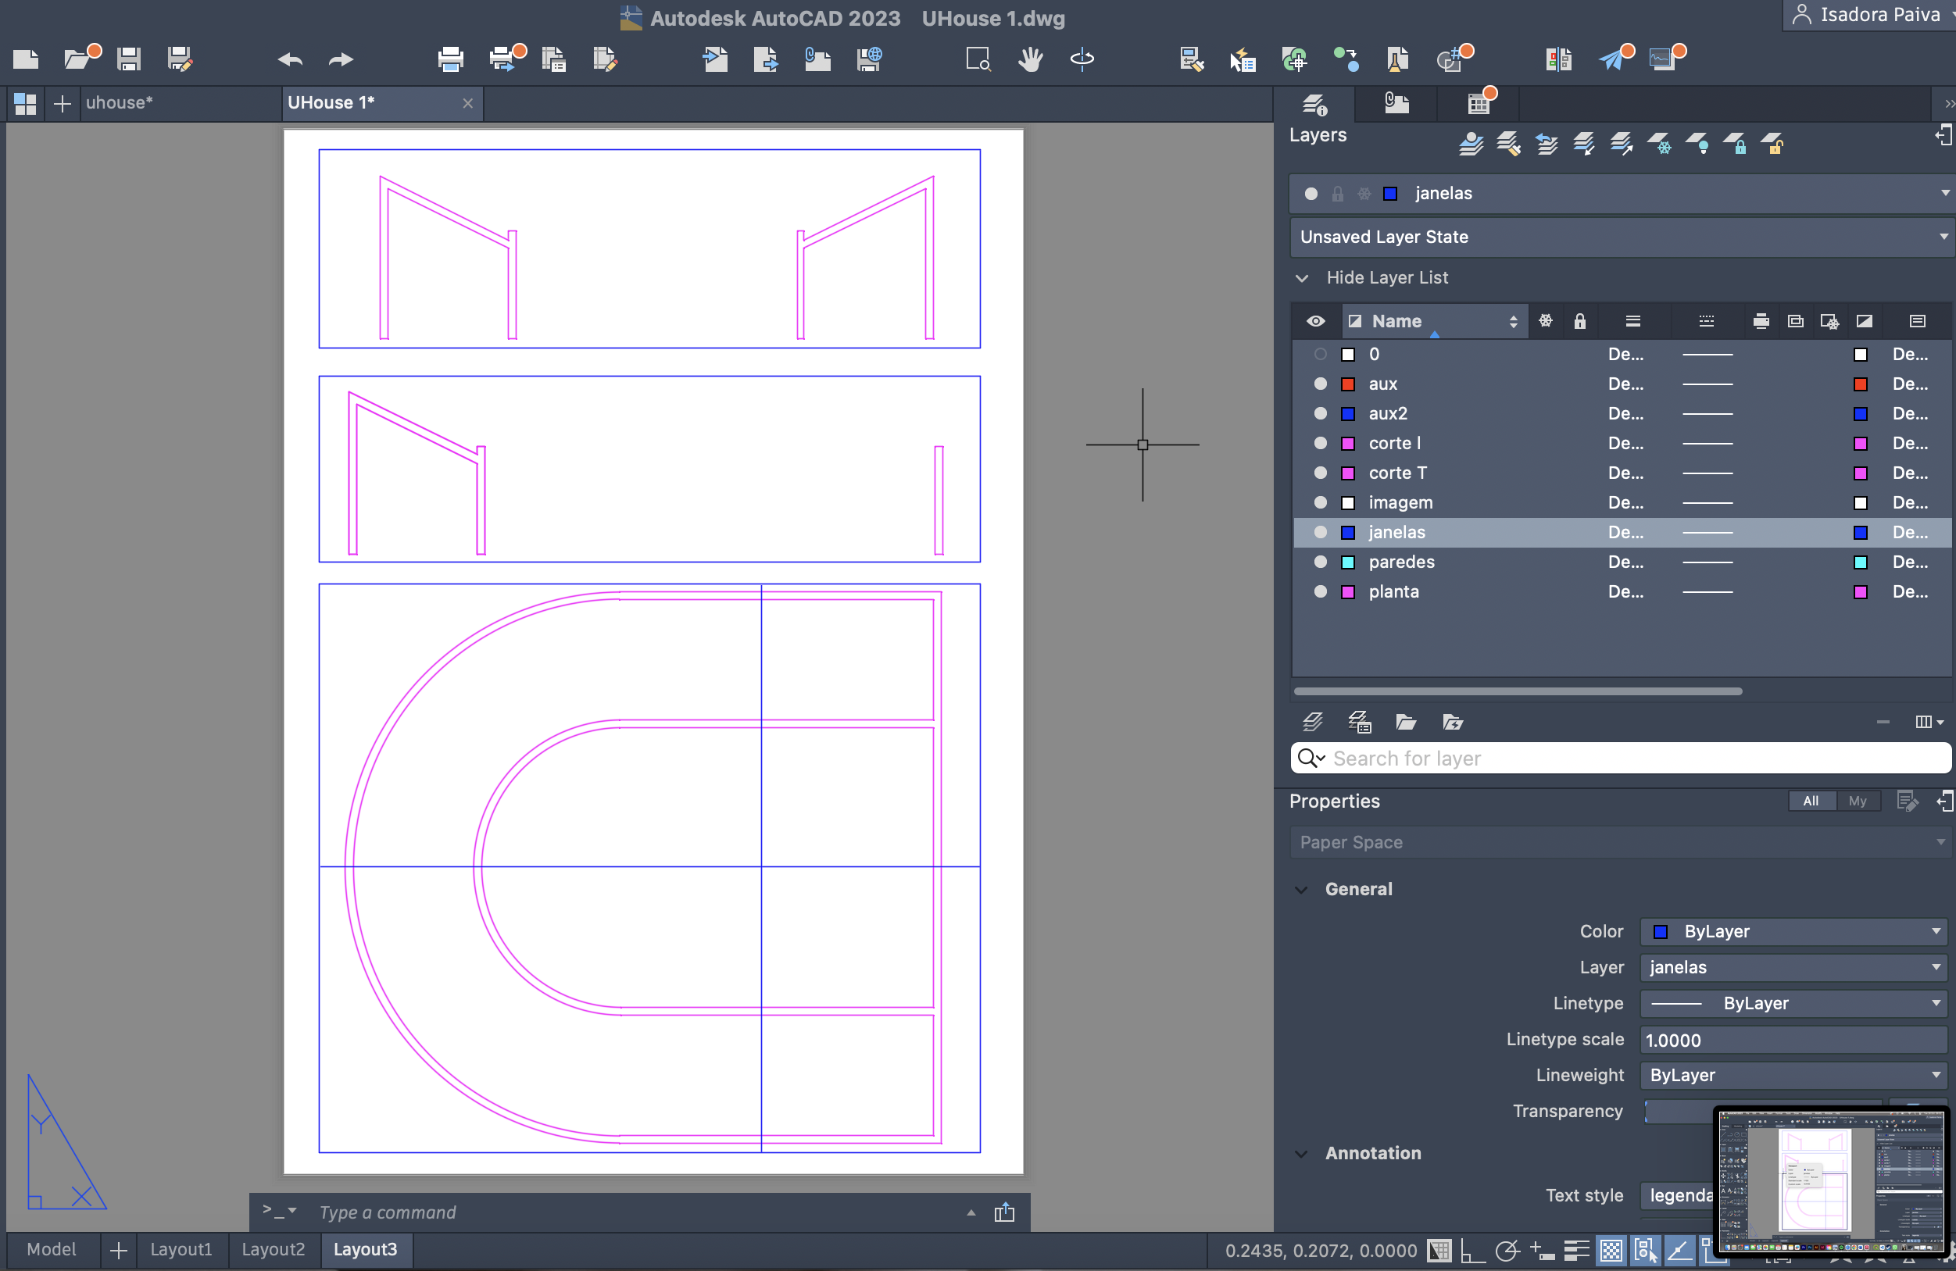The width and height of the screenshot is (1956, 1271).
Task: Click the Zoom window icon in toolbar
Action: point(978,59)
